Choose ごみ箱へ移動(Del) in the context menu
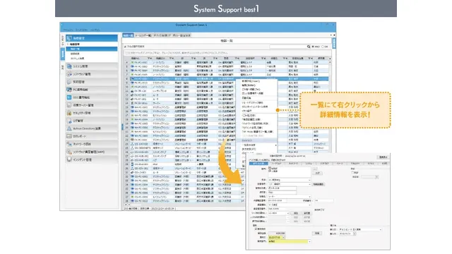The height and width of the screenshot is (254, 452). click(x=251, y=90)
